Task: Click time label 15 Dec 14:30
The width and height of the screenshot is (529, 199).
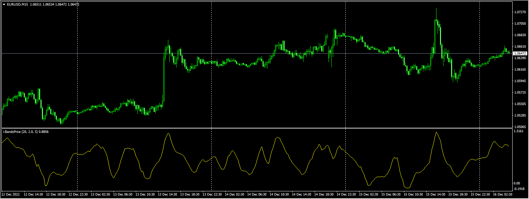Action: tap(435, 194)
